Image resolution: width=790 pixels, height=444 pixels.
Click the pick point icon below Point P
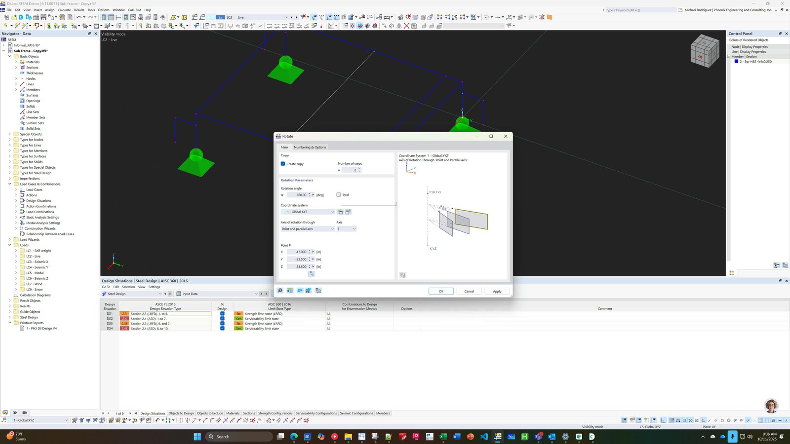click(x=312, y=274)
